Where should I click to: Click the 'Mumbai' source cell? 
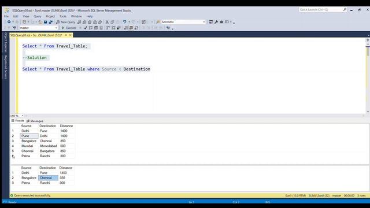pos(29,146)
